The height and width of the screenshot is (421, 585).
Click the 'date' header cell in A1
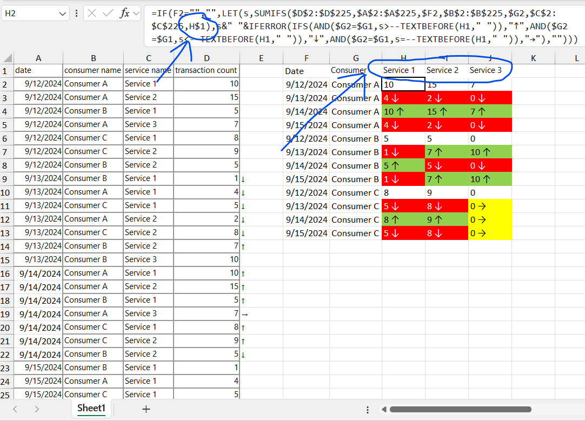tap(38, 70)
